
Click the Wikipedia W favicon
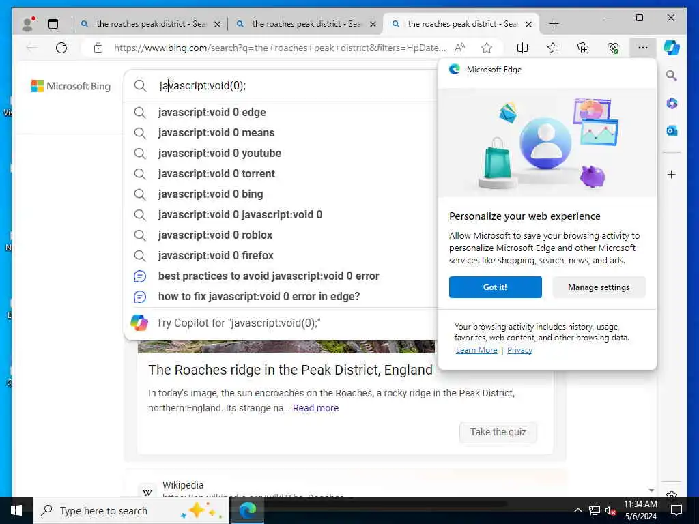tap(147, 491)
